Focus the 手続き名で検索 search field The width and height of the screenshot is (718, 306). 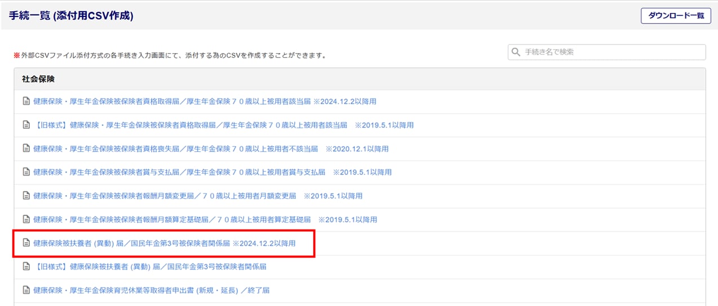tap(606, 52)
